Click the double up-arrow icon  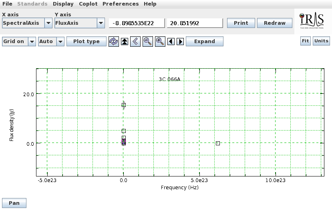point(125,42)
